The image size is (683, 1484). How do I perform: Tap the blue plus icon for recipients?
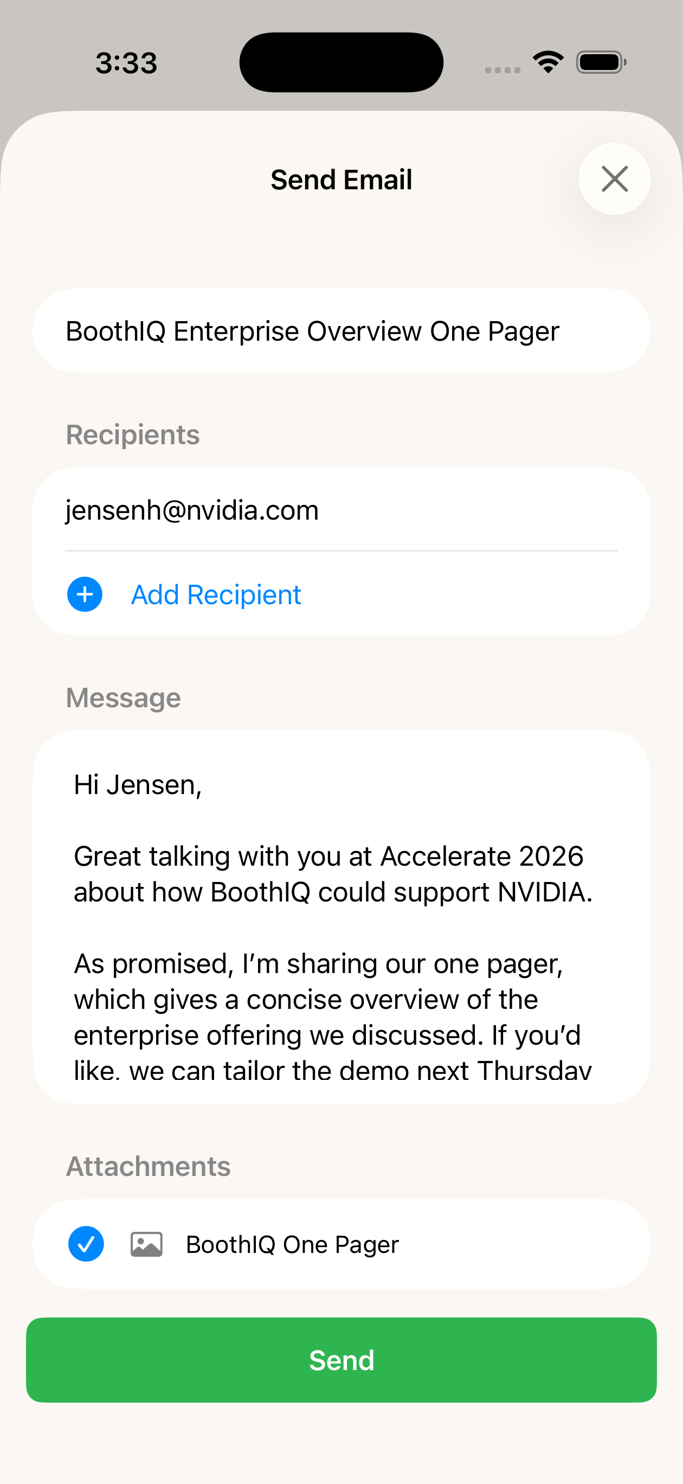(85, 594)
